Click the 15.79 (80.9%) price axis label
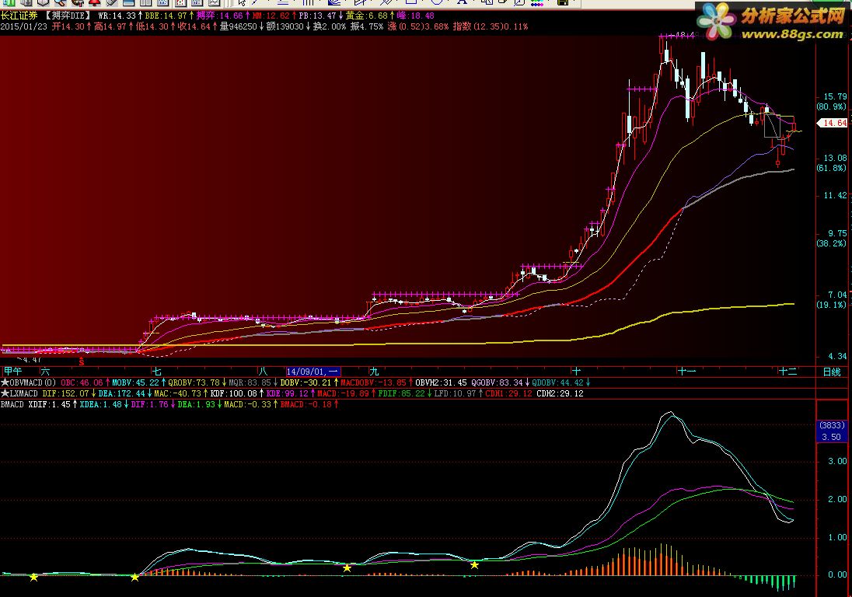 [x=833, y=102]
